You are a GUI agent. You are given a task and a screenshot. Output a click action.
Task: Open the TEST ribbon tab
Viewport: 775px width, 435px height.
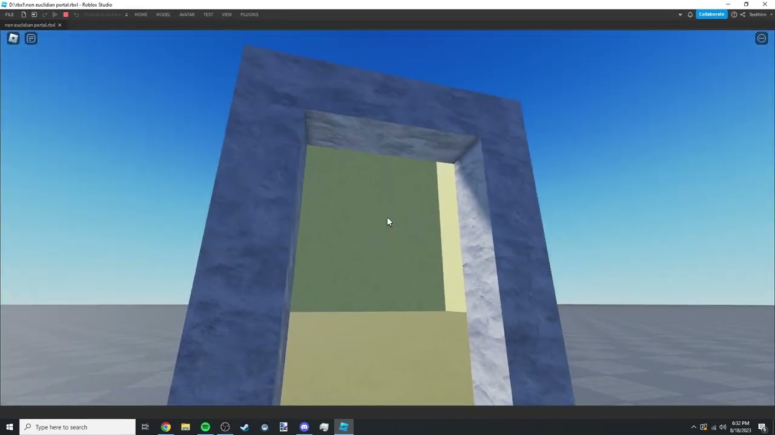point(208,14)
